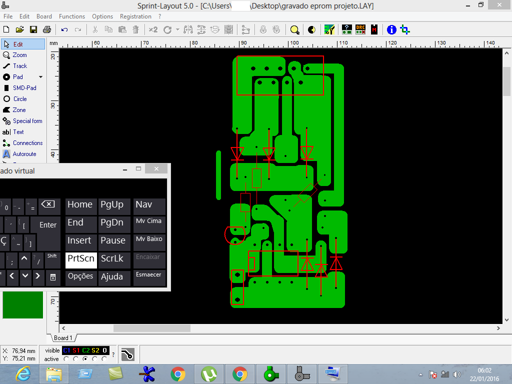512x384 pixels.
Task: Open the scanned copy icon
Action: click(x=329, y=29)
